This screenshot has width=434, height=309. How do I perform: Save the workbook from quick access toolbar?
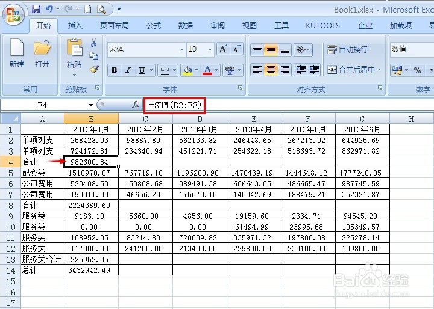point(36,9)
